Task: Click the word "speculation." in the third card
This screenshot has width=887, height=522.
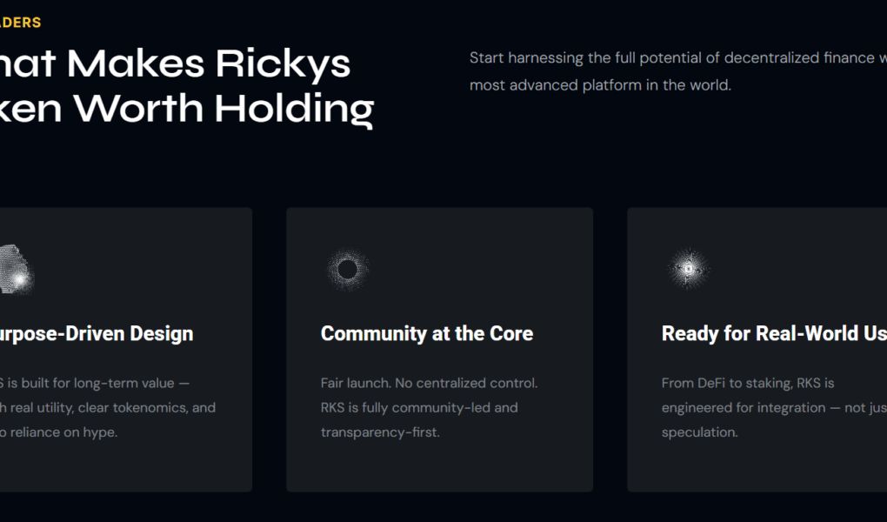Action: (x=699, y=432)
